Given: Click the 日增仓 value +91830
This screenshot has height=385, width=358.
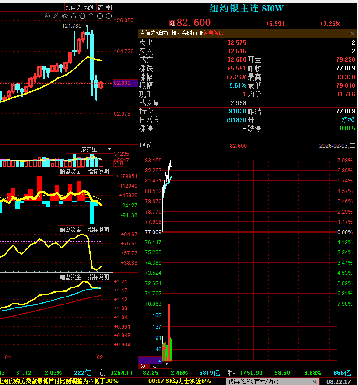Looking at the screenshot, I should point(236,120).
